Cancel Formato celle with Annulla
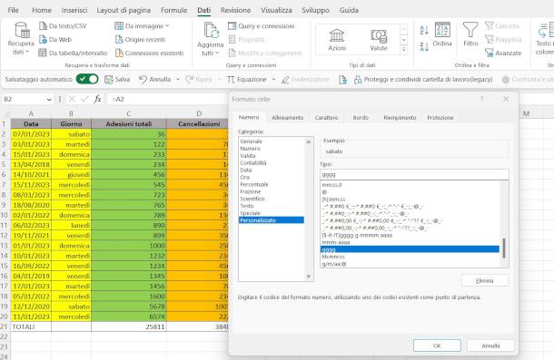The width and height of the screenshot is (554, 360). (x=490, y=345)
